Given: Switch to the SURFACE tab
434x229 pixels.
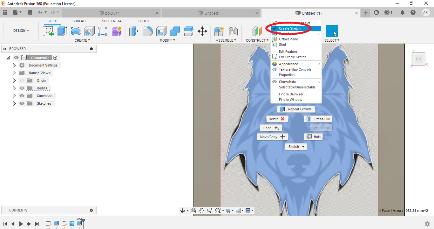Looking at the screenshot, I should 80,21.
